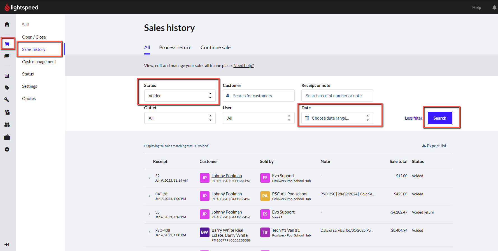This screenshot has height=251, width=498.
Task: Click Help in the top bar
Action: (x=476, y=8)
